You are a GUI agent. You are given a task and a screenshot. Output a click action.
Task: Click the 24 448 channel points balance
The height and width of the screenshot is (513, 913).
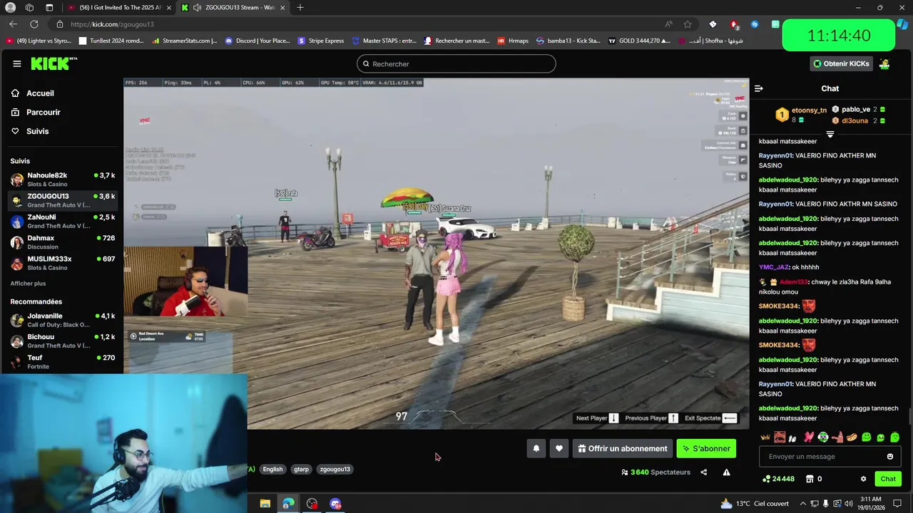(x=778, y=479)
